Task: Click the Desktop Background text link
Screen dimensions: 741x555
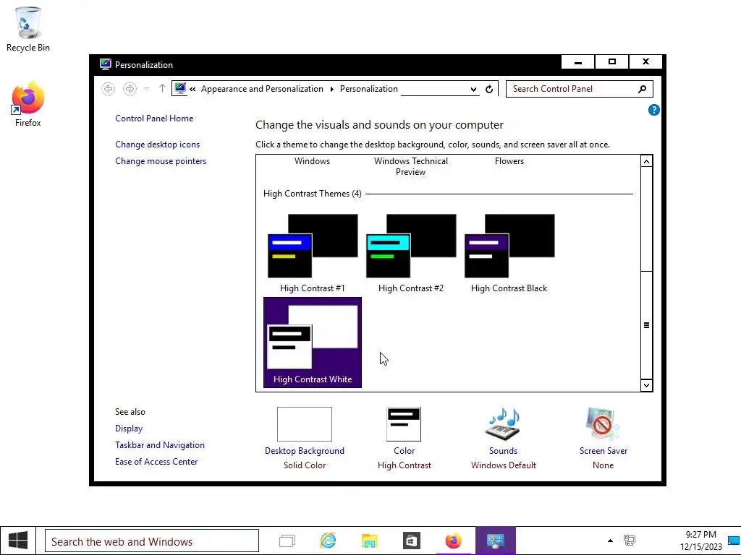Action: pos(305,451)
